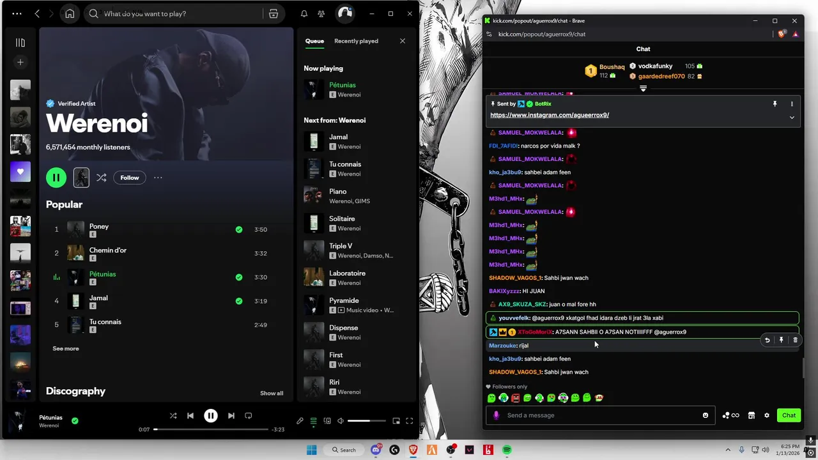This screenshot has width=818, height=460.
Task: Click purple microphone icon in message box
Action: tap(496, 415)
